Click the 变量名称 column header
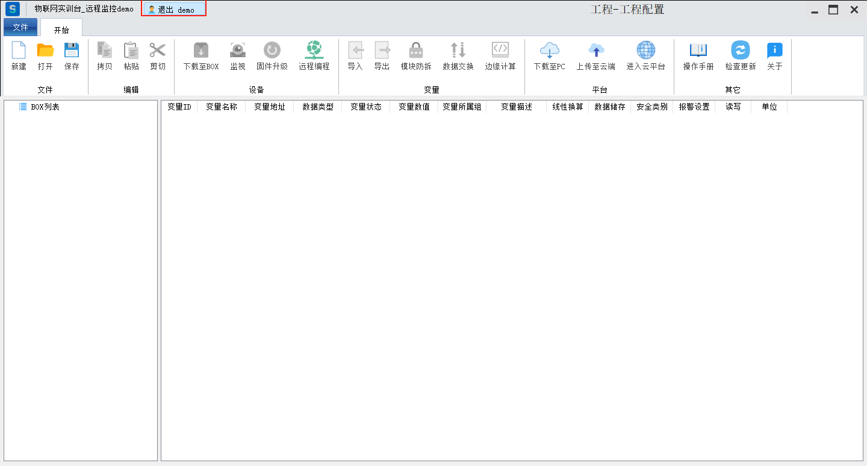Screen dimensions: 867x466 pos(221,107)
